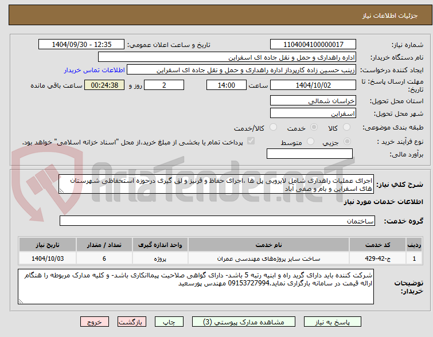The width and height of the screenshot is (433, 337).
Task: Select the کالا/خدمت radio button
Action: click(x=273, y=127)
